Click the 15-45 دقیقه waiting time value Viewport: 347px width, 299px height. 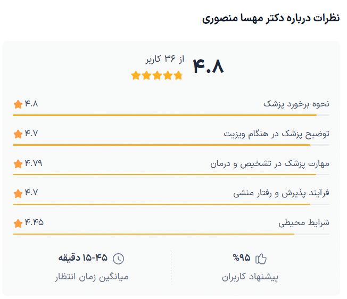(x=82, y=259)
